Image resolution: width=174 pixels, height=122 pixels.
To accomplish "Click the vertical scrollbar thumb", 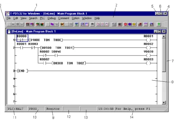I will click(164, 55).
